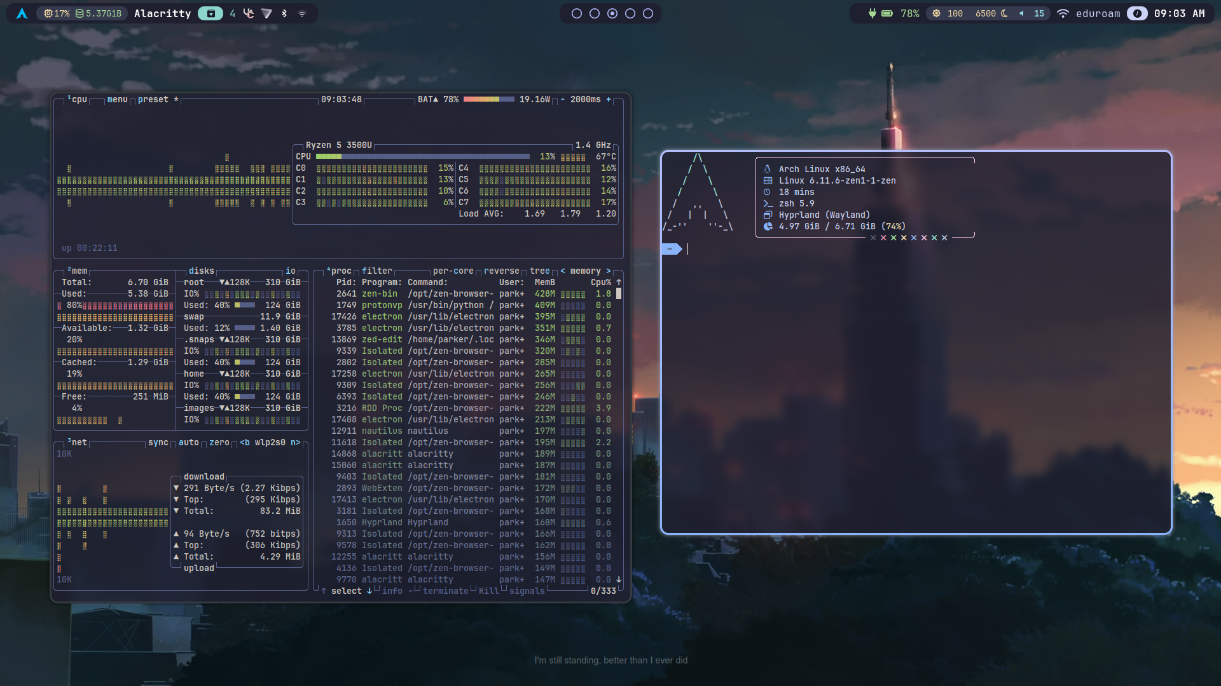Click the Bluetooth tray icon
Viewport: 1221px width, 686px height.
pyautogui.click(x=284, y=13)
